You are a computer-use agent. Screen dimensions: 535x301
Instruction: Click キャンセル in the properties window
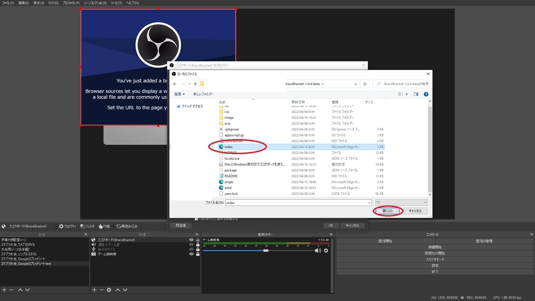tap(352, 226)
